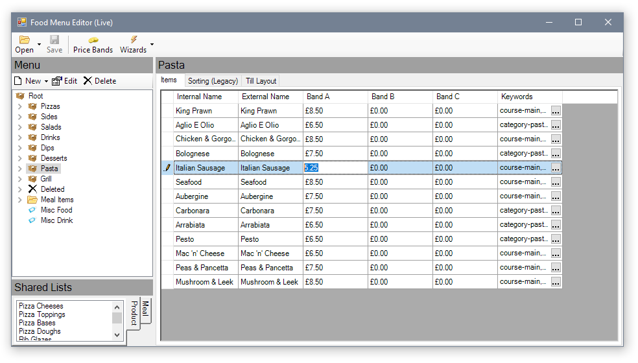638x363 pixels.
Task: Expand the Meal Items folder node
Action: pos(19,200)
